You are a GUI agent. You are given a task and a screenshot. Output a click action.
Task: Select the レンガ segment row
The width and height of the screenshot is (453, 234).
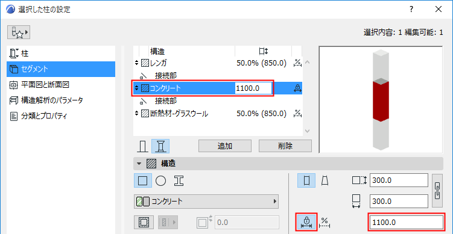218,63
